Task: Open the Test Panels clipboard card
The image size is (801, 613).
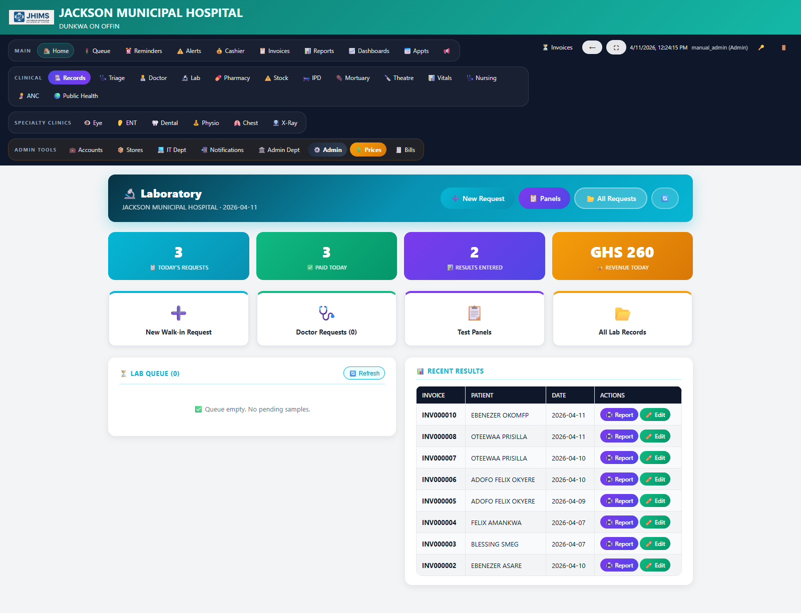Action: pos(474,318)
